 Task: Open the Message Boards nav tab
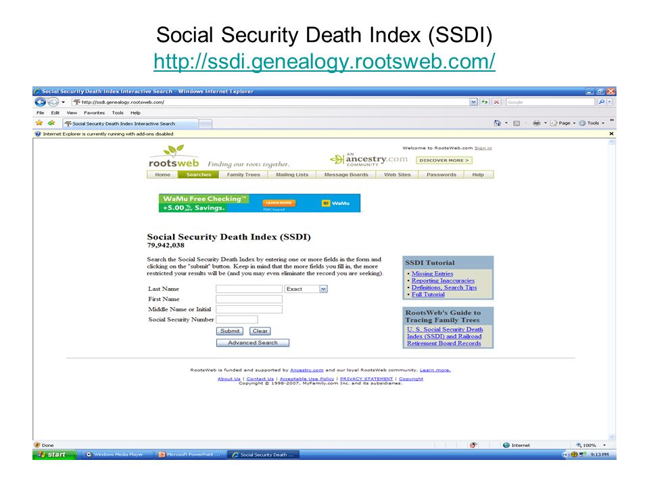(346, 175)
